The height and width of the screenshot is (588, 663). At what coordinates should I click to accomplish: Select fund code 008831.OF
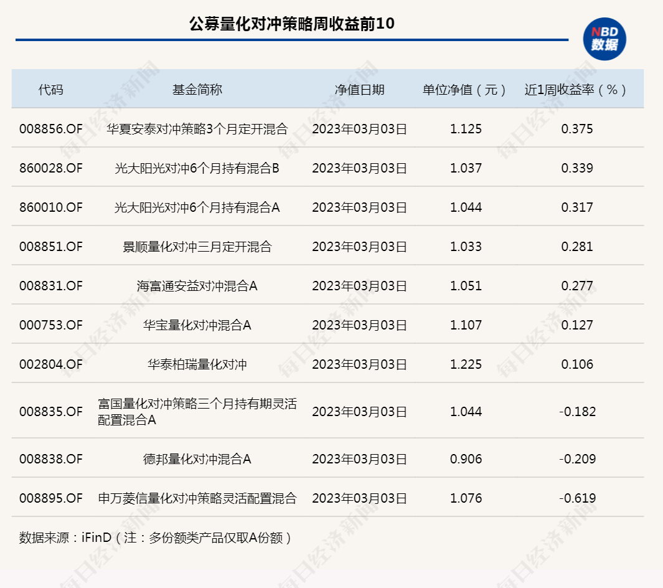coord(51,286)
